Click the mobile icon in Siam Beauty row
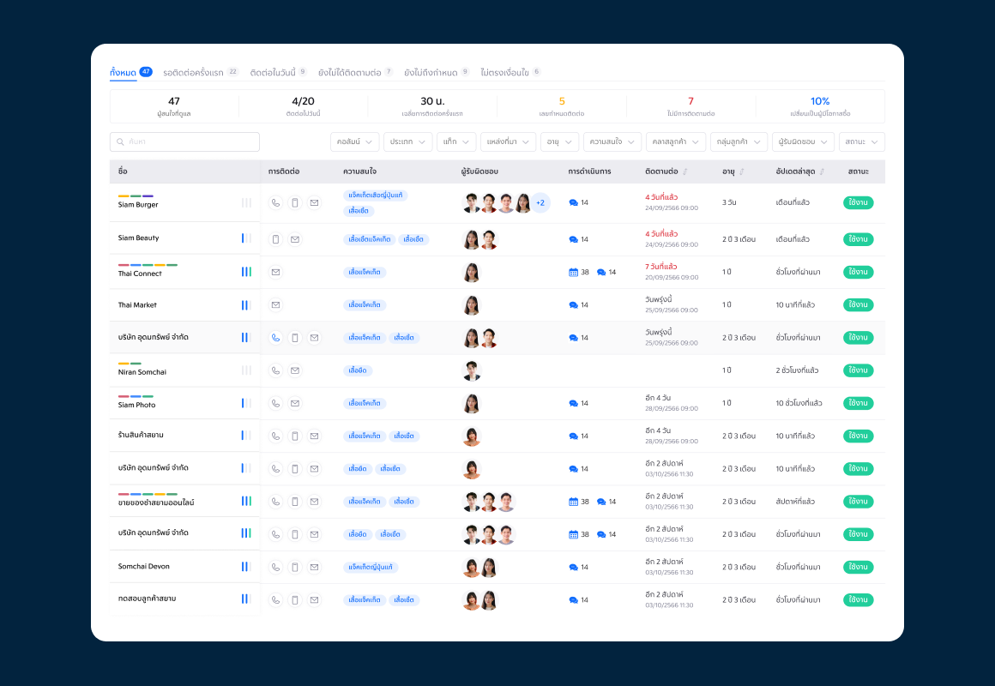The image size is (995, 686). (x=275, y=239)
